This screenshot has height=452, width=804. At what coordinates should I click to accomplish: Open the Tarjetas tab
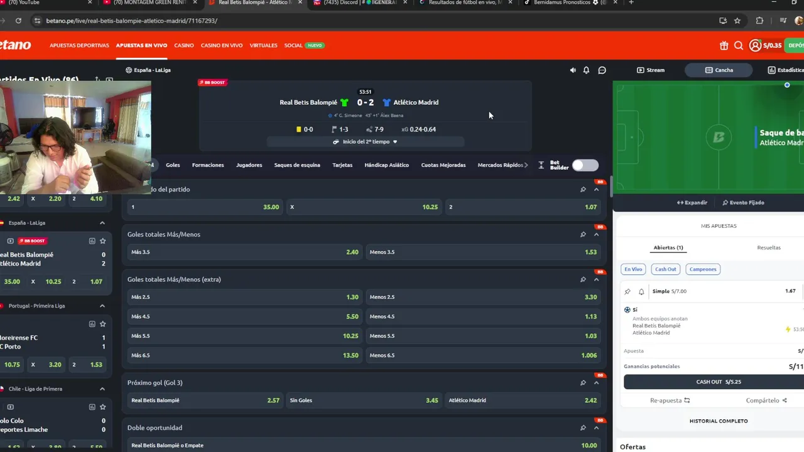(342, 165)
